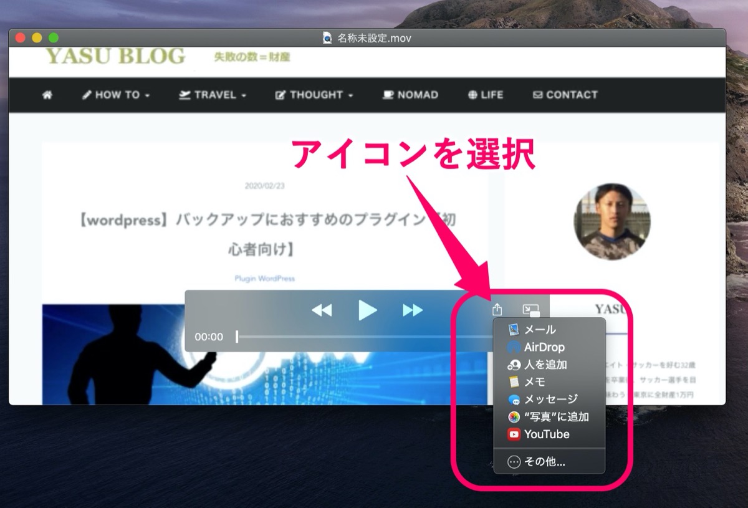Click the window title 名称未設定.mov
This screenshot has width=748, height=508.
(x=374, y=38)
